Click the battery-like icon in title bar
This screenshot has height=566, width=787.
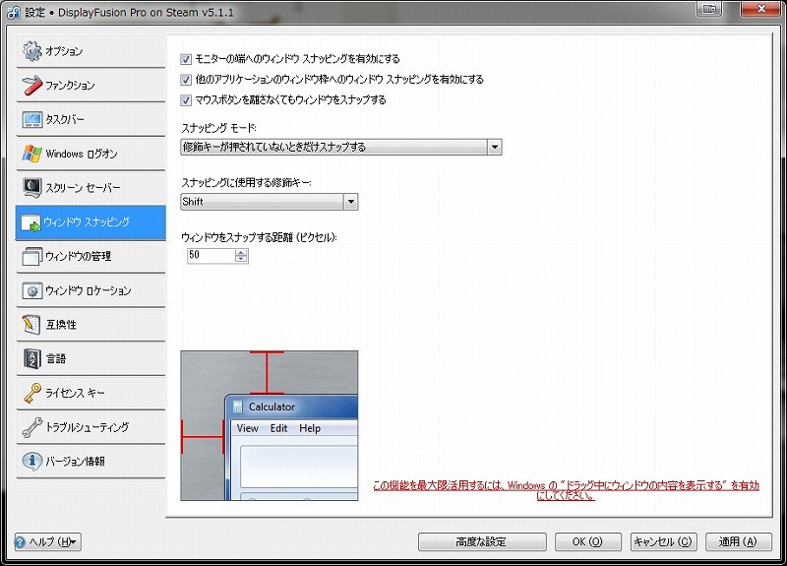pos(709,9)
